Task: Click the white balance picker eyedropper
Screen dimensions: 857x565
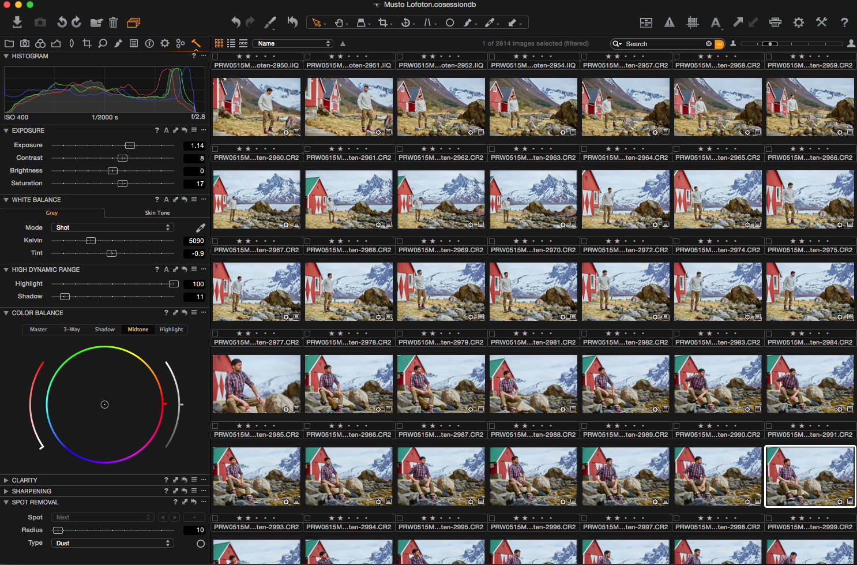Action: 201,227
